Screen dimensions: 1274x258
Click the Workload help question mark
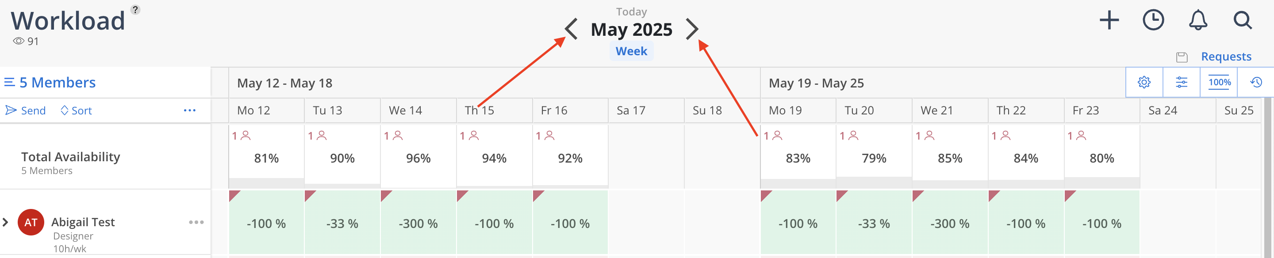(x=135, y=9)
